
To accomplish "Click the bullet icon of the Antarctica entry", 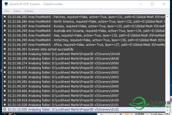I will (5, 40).
